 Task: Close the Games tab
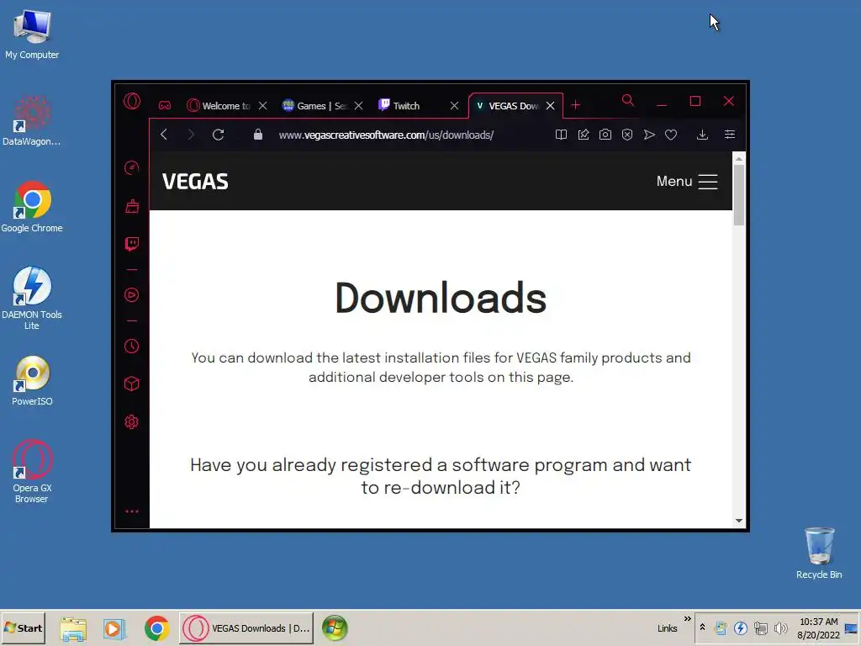358,105
